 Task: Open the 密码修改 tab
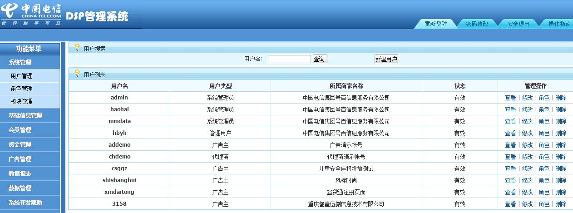pos(477,24)
